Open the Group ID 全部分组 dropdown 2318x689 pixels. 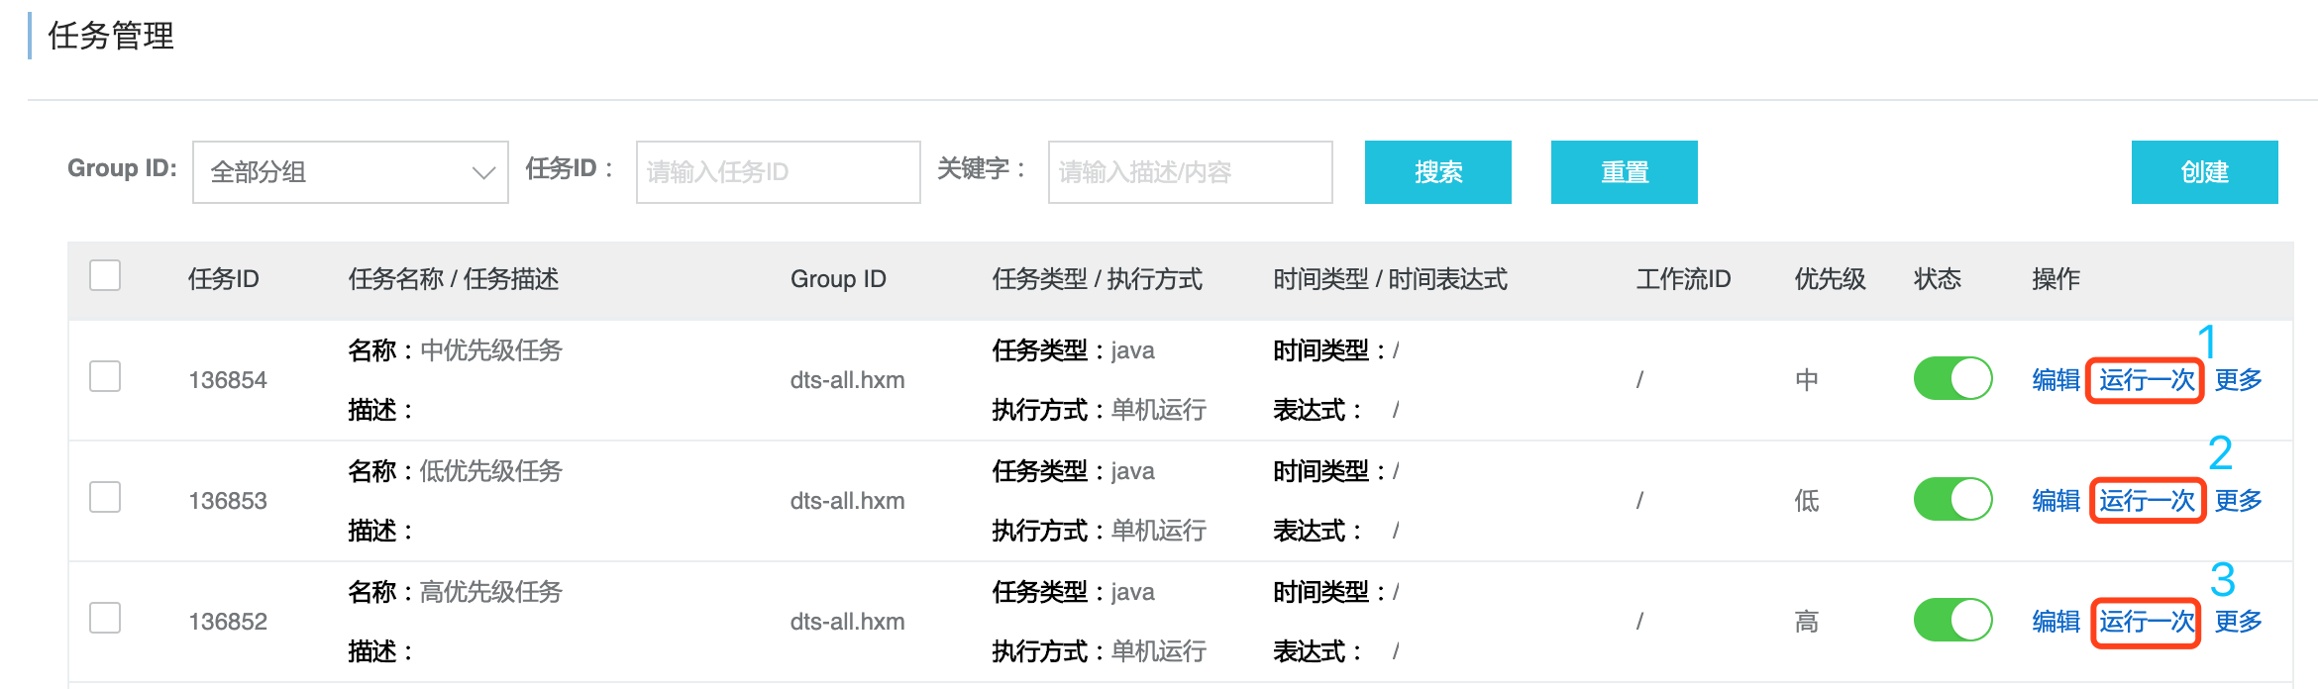point(350,172)
